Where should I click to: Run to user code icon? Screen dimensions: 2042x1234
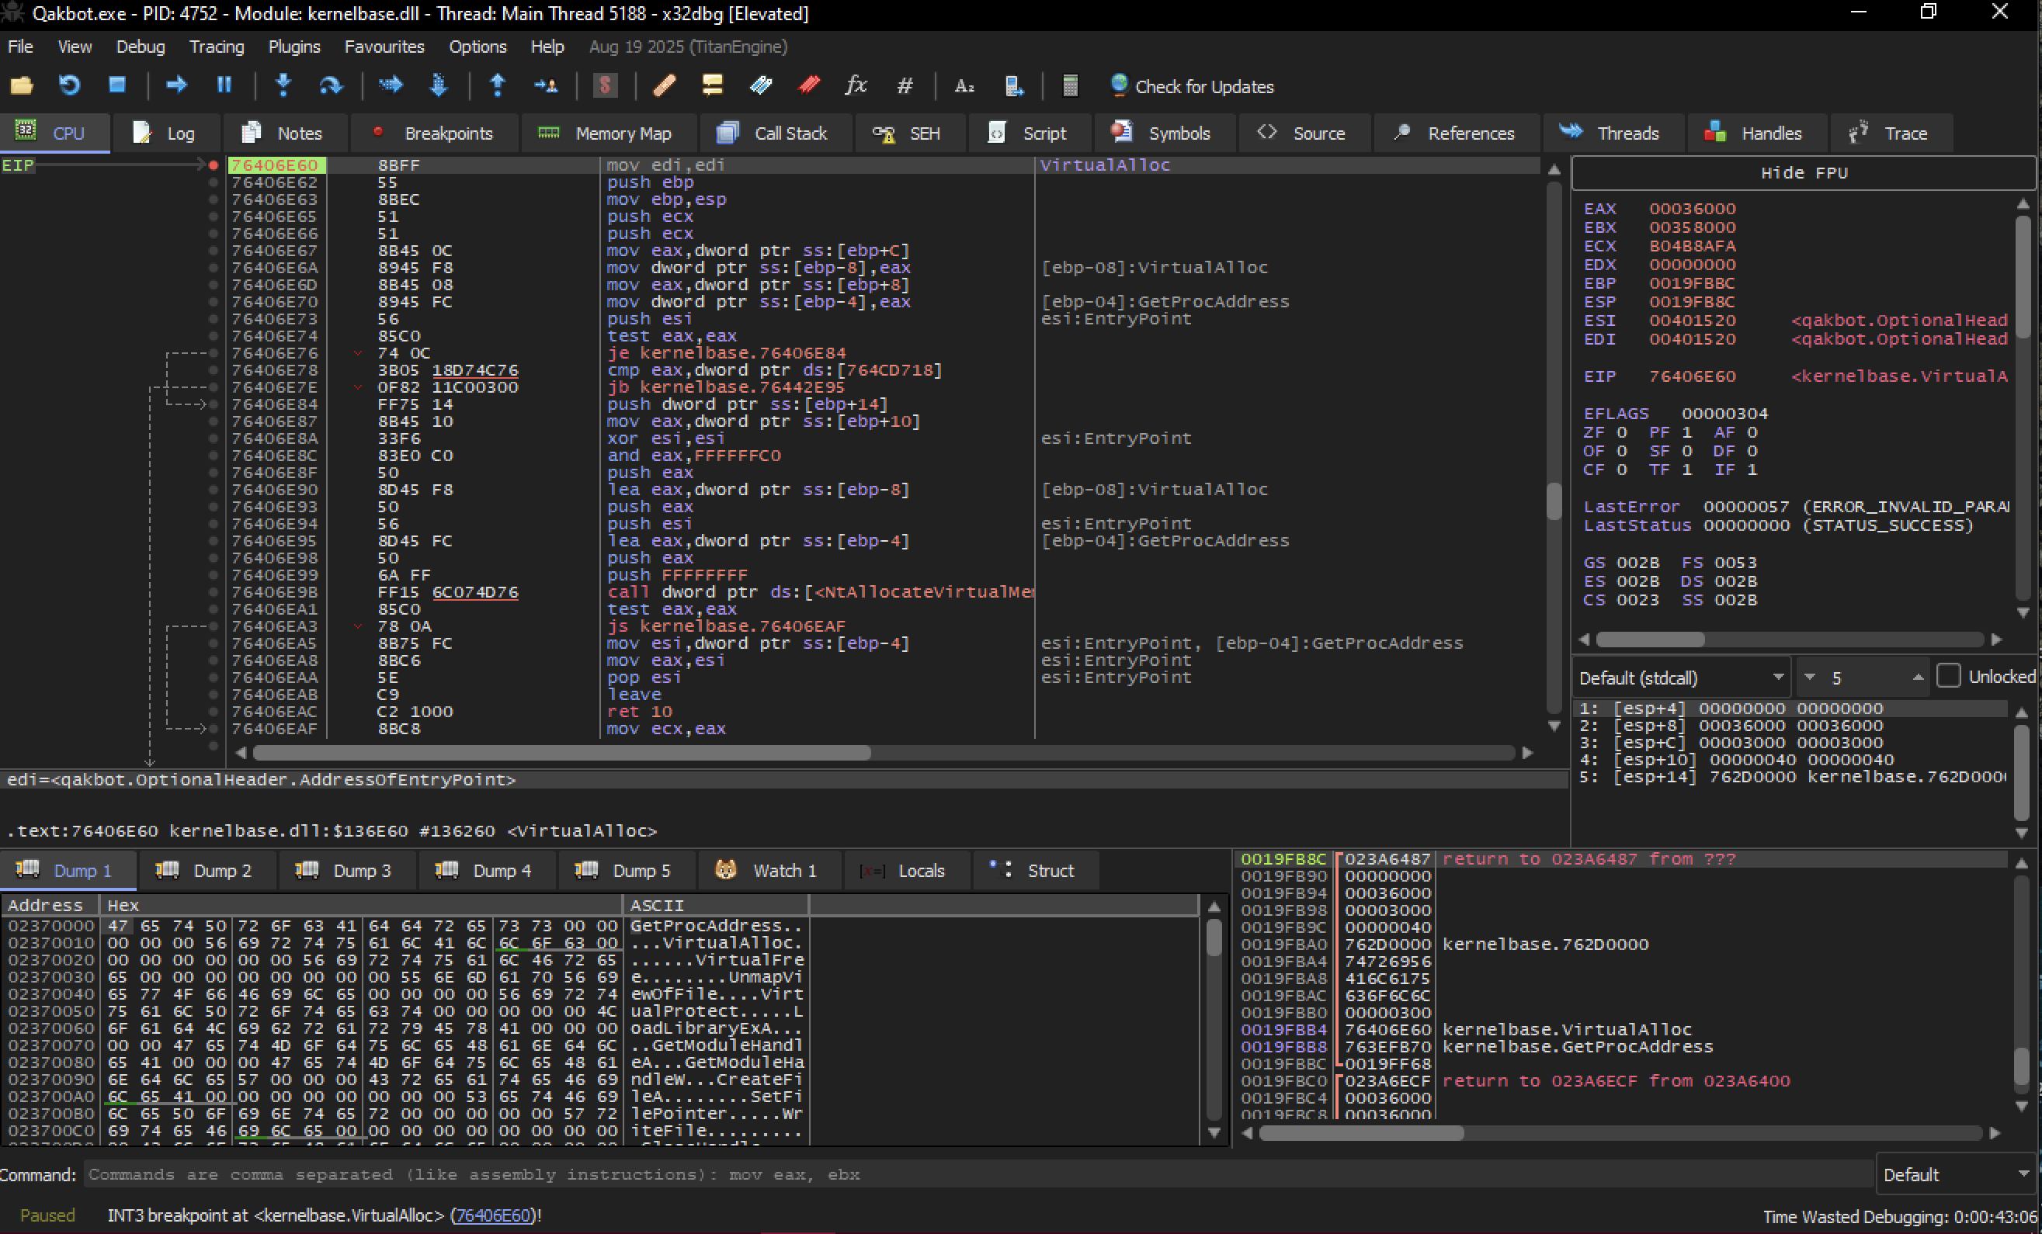point(545,85)
